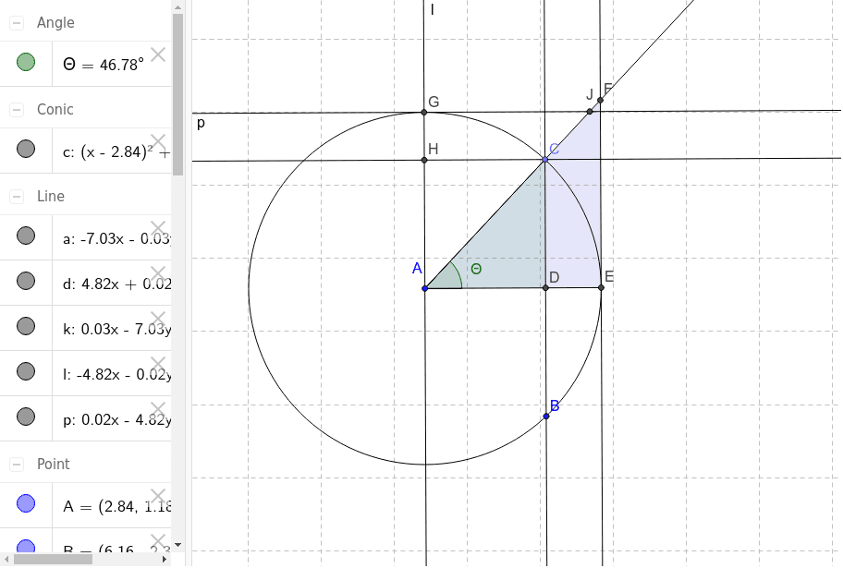Delete line p with its X icon

click(159, 409)
